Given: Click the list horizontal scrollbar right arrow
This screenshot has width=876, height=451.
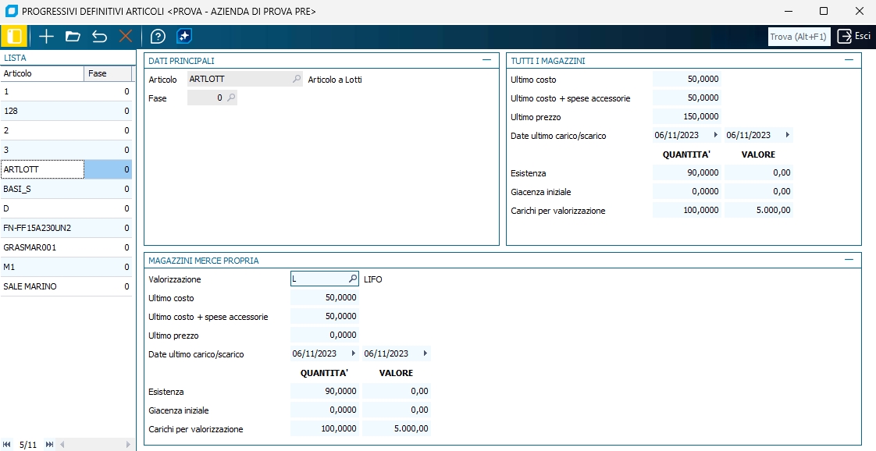Looking at the screenshot, I should pyautogui.click(x=128, y=444).
